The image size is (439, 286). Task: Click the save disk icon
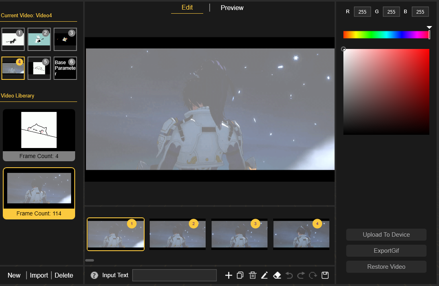pyautogui.click(x=325, y=276)
